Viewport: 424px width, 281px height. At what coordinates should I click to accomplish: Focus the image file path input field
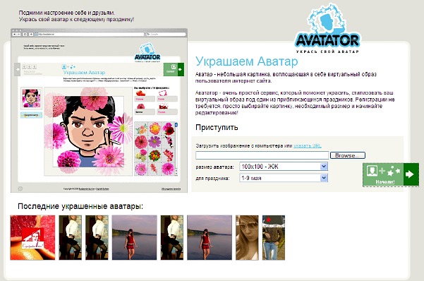(x=262, y=155)
